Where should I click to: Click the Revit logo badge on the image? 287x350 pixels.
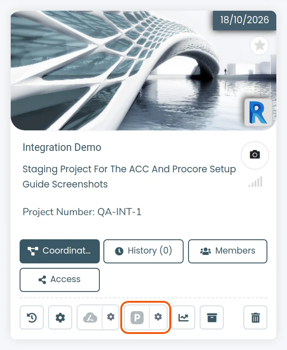click(258, 112)
